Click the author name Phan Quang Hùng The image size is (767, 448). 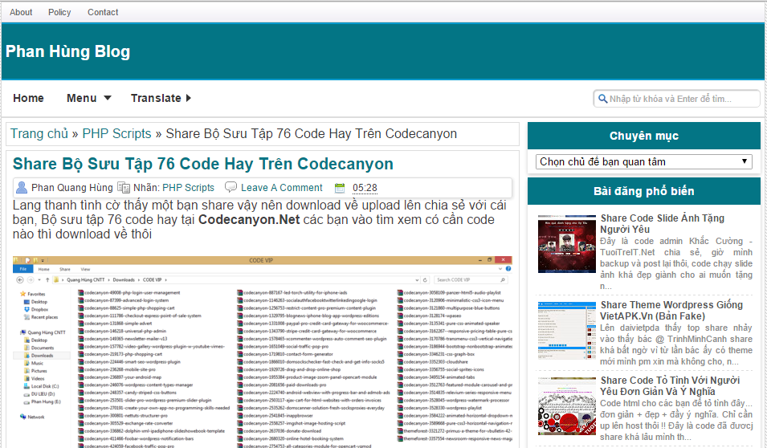pyautogui.click(x=72, y=188)
